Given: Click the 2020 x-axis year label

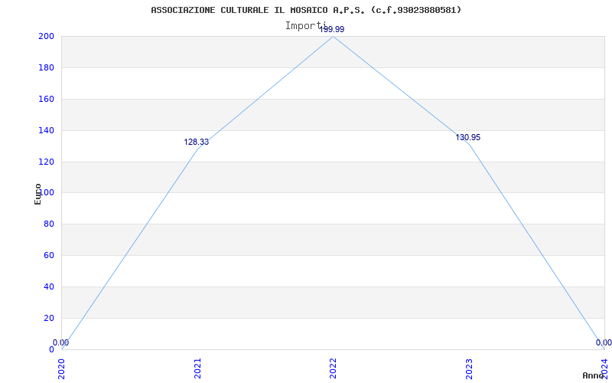Looking at the screenshot, I should tap(62, 368).
